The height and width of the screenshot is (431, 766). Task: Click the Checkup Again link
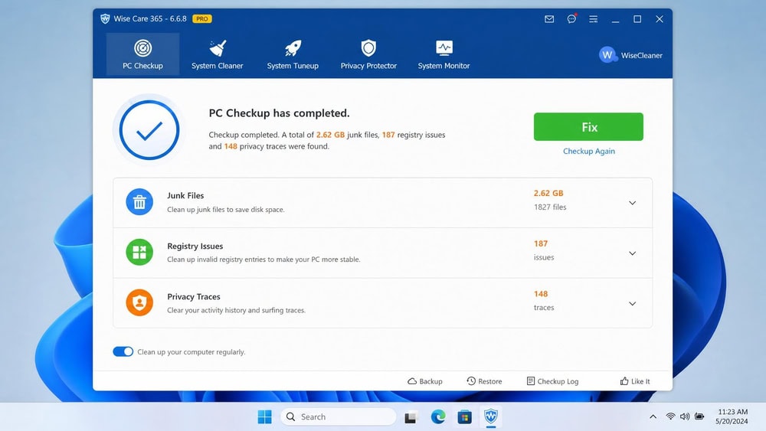point(588,152)
